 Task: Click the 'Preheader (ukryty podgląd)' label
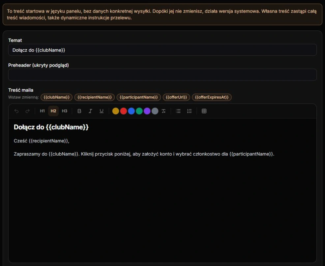pos(39,65)
